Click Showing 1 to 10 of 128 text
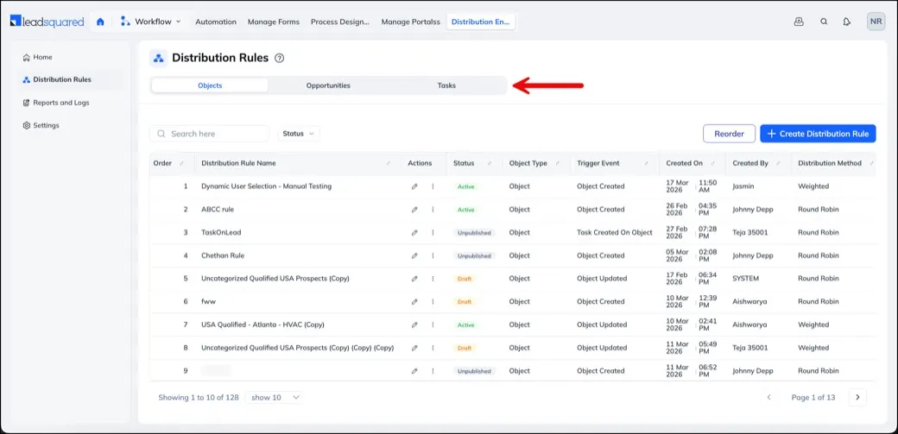898x434 pixels. click(199, 397)
